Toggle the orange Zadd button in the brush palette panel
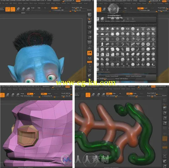The width and height of the screenshot is (169, 168). (140, 8)
